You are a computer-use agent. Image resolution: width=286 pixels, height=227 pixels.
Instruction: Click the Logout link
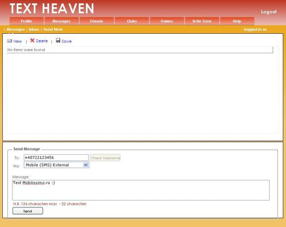click(x=269, y=12)
